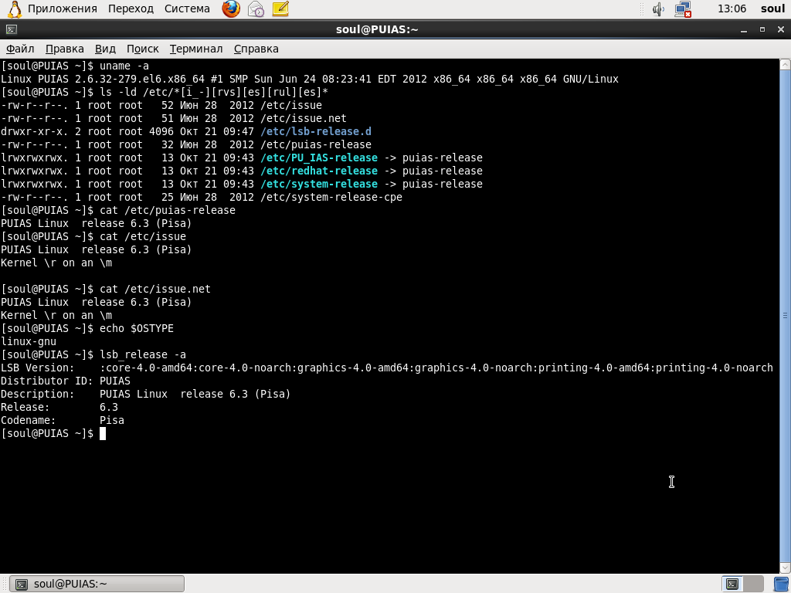
Task: Open the Система panel menu
Action: [x=187, y=8]
